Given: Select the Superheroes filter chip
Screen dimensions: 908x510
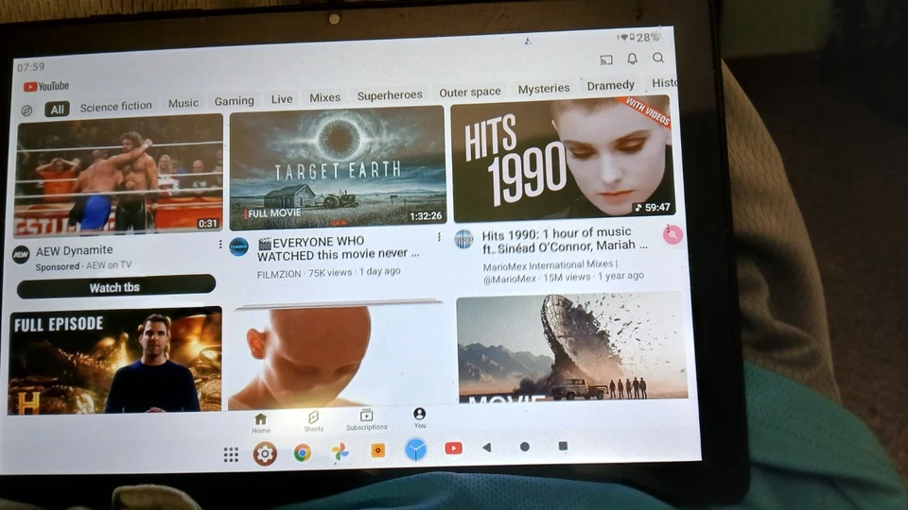Looking at the screenshot, I should tap(390, 94).
